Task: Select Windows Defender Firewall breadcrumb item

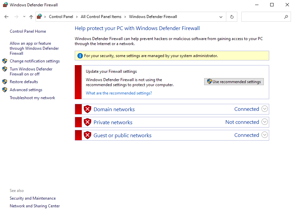Action: click(x=153, y=17)
